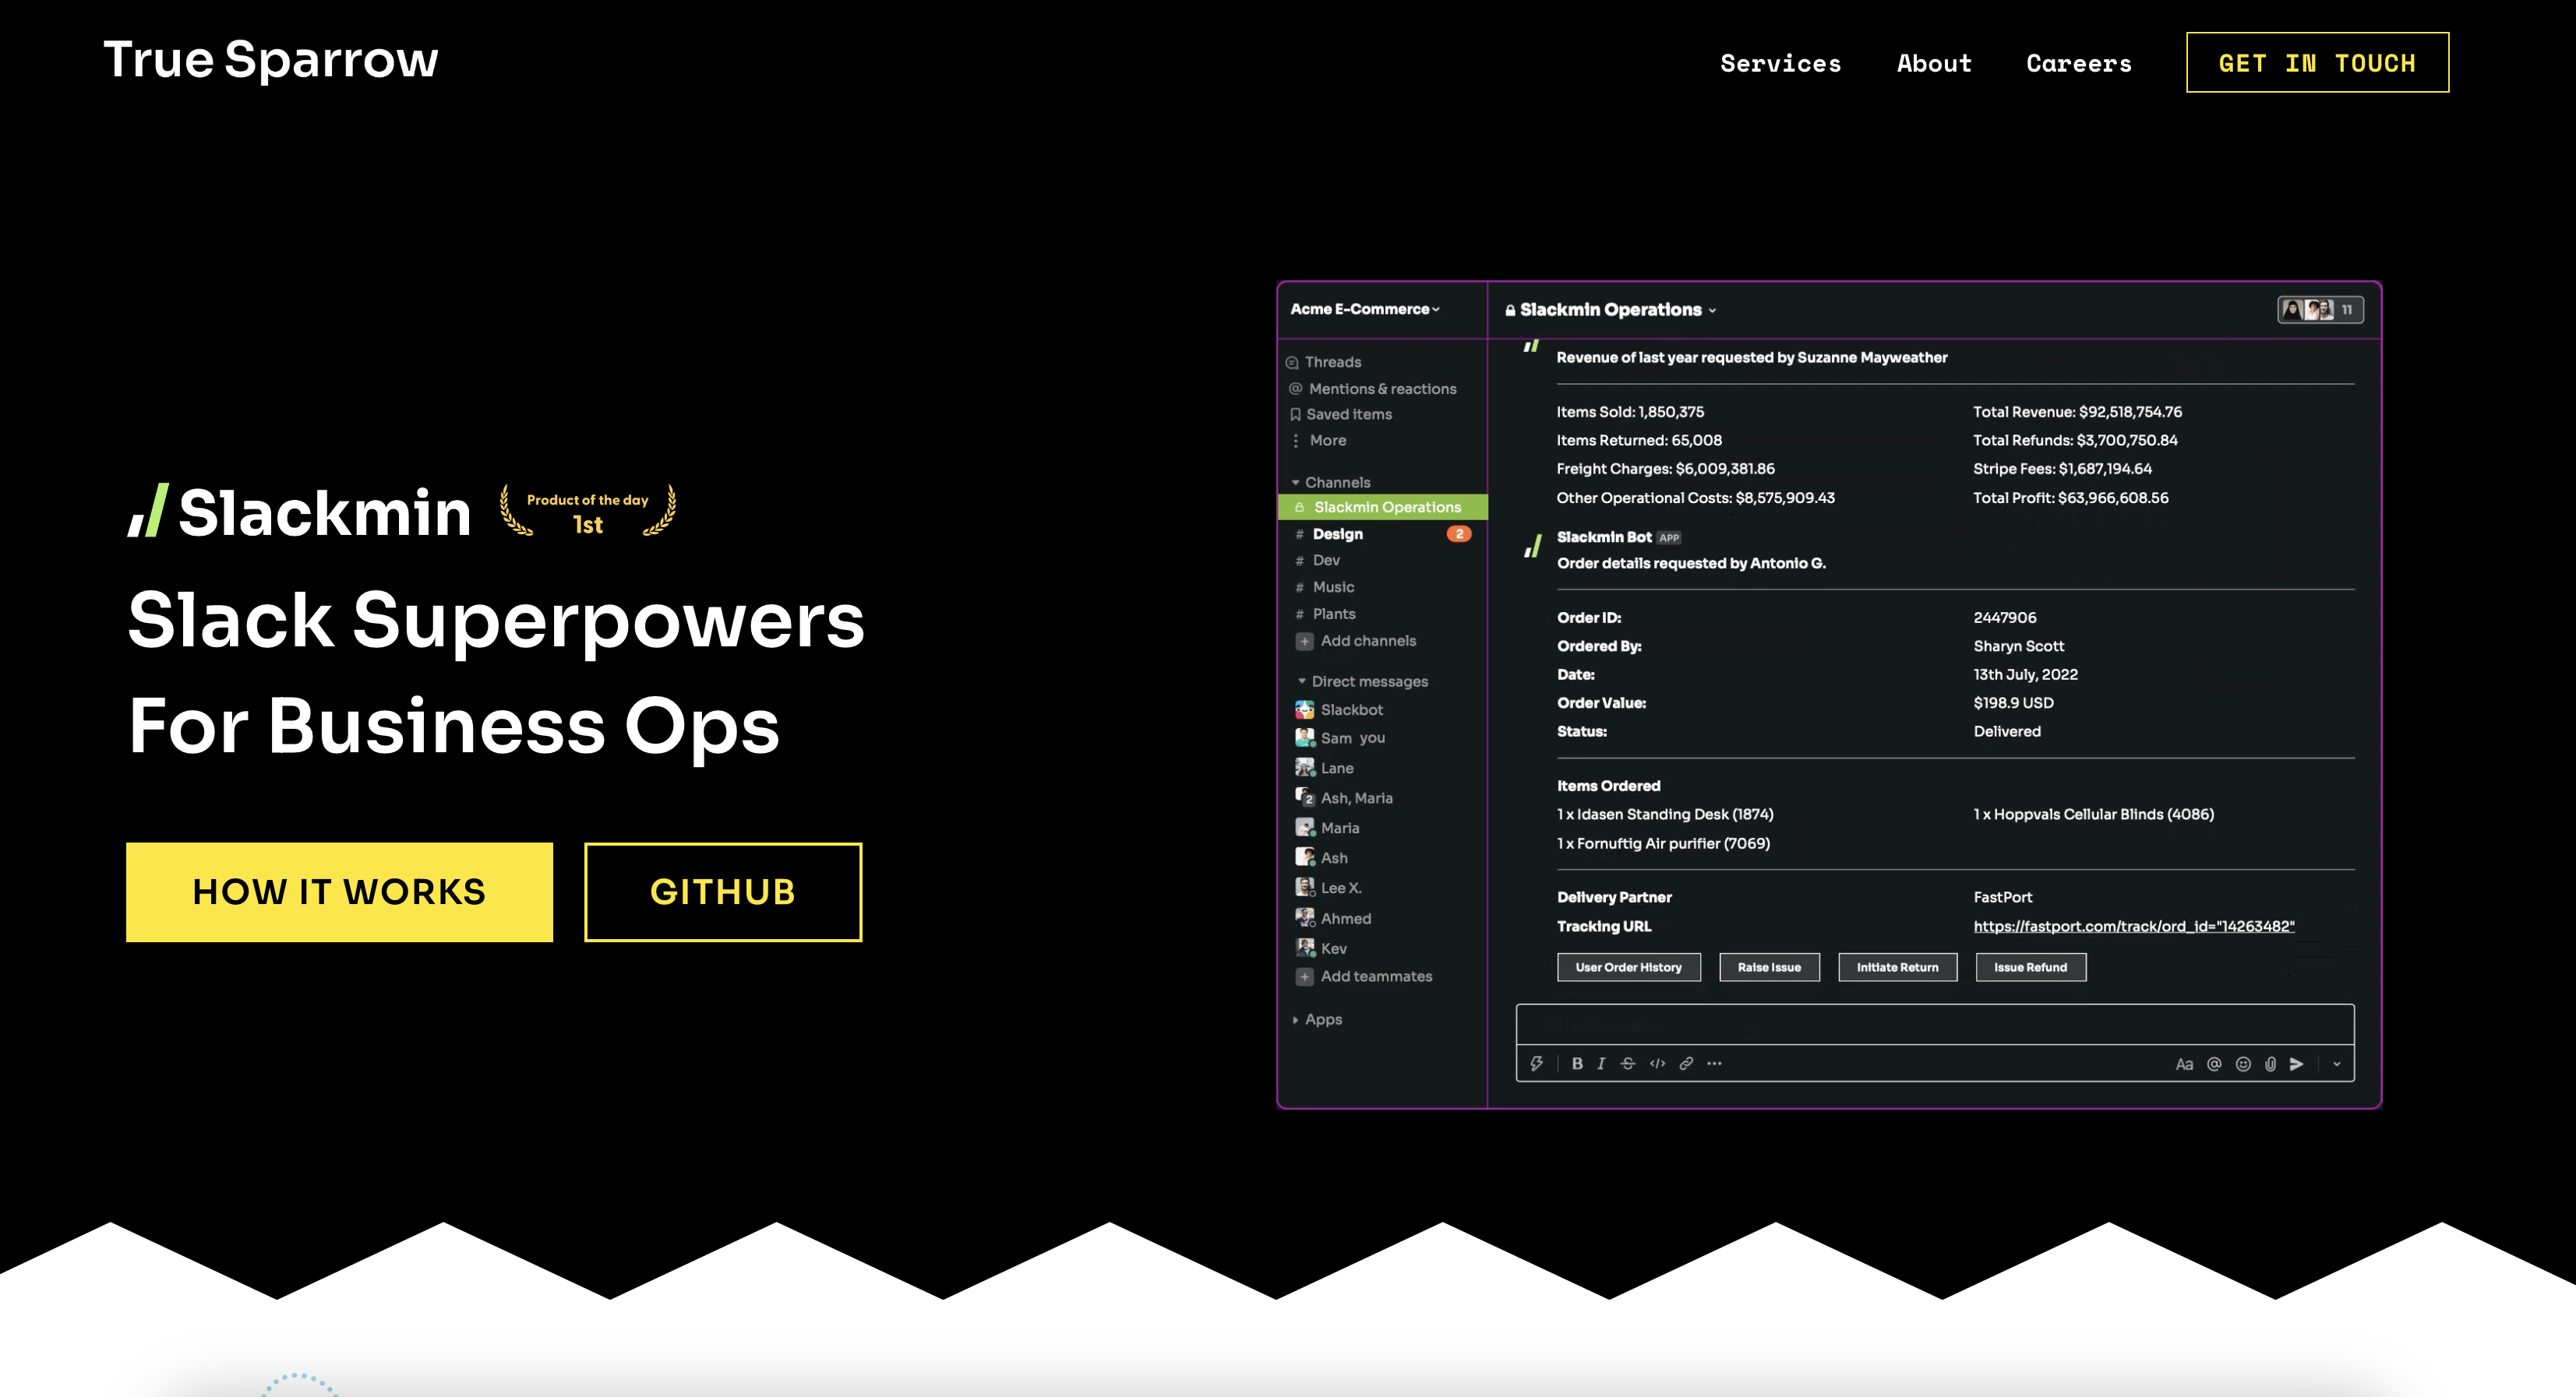Click the insert link icon
The height and width of the screenshot is (1397, 2576).
[x=1686, y=1063]
